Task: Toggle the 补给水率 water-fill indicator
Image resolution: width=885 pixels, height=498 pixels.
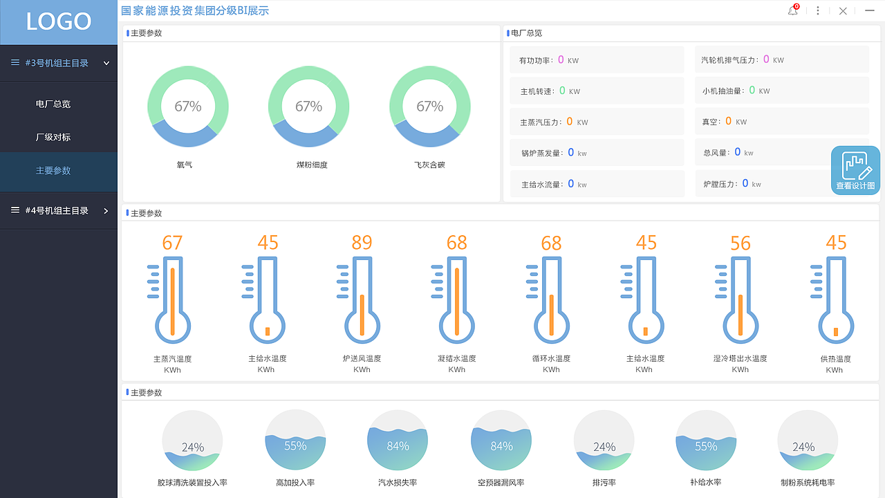Action: [x=706, y=440]
